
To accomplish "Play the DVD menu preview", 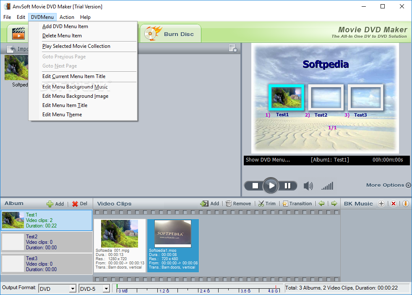I will pyautogui.click(x=271, y=186).
